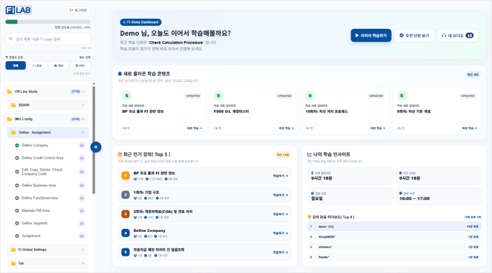The width and height of the screenshot is (492, 273).
Task: Select the 전체 content type filter
Action: click(16, 65)
